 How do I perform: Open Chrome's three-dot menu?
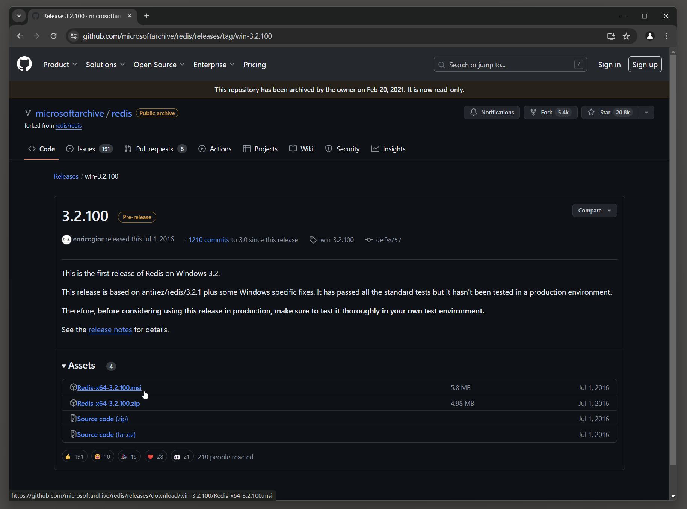667,36
